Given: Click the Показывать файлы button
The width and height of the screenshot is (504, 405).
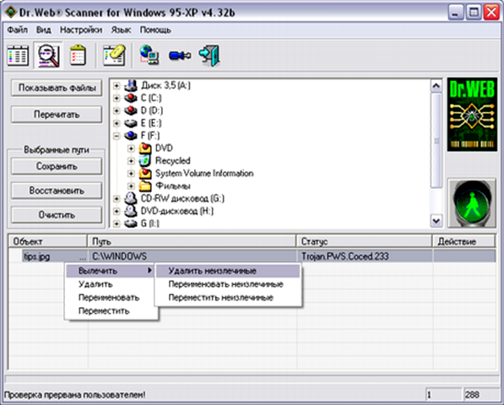Looking at the screenshot, I should (x=57, y=88).
